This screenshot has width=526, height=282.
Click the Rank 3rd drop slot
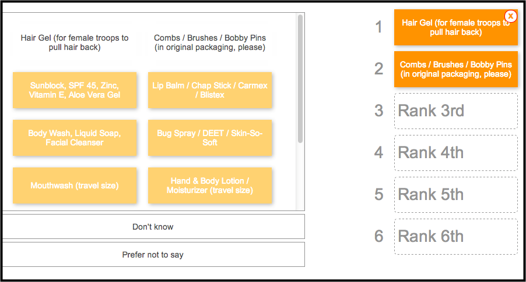[x=456, y=110]
